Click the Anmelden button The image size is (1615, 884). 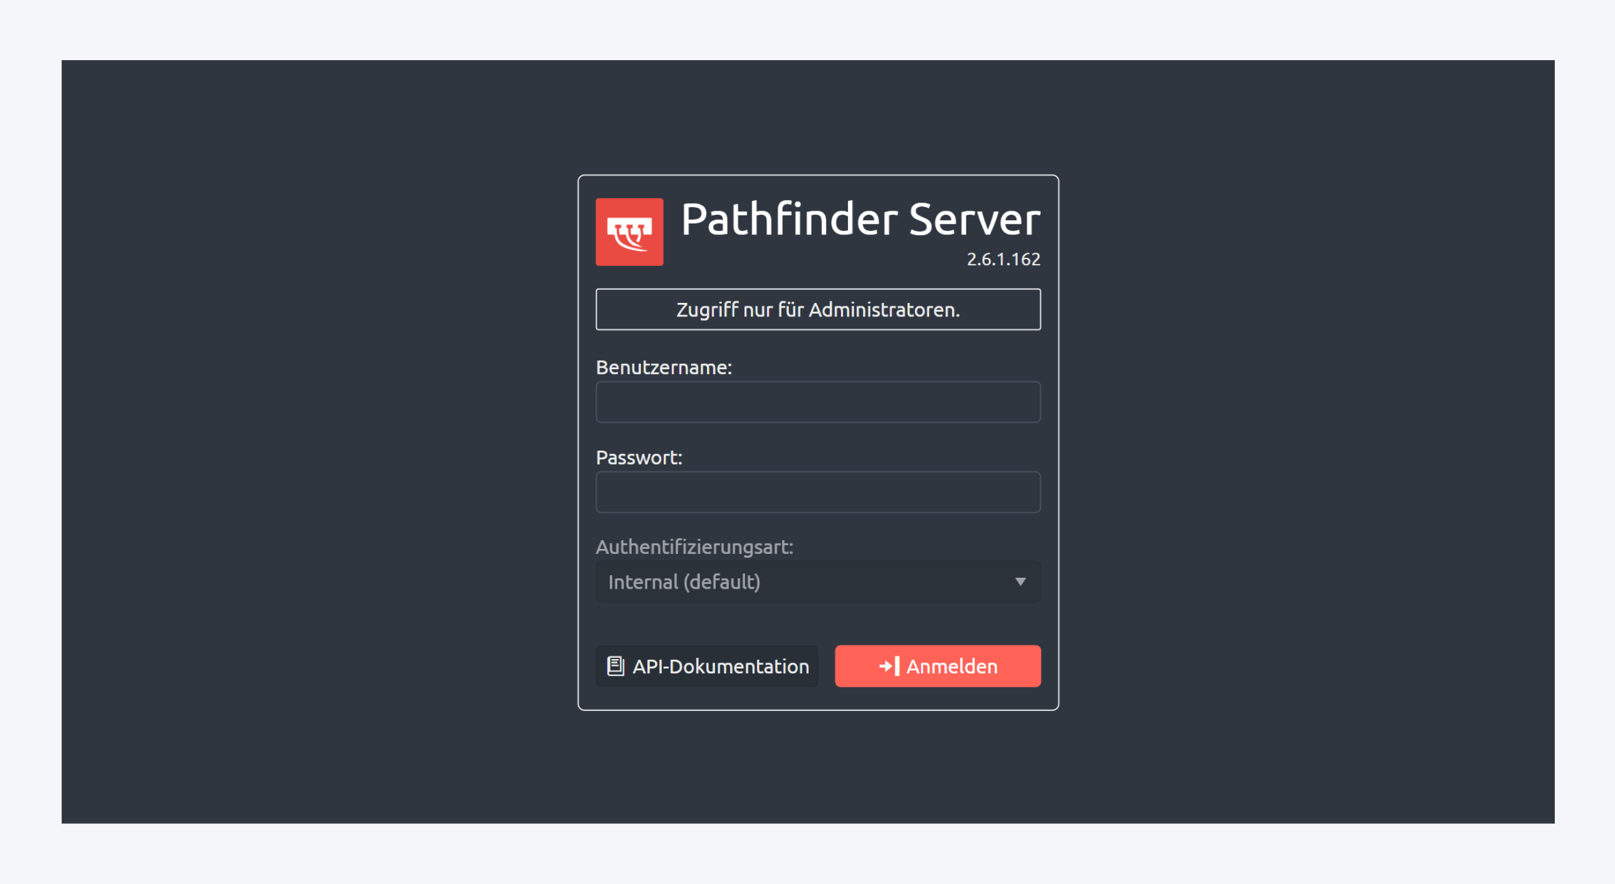click(938, 665)
